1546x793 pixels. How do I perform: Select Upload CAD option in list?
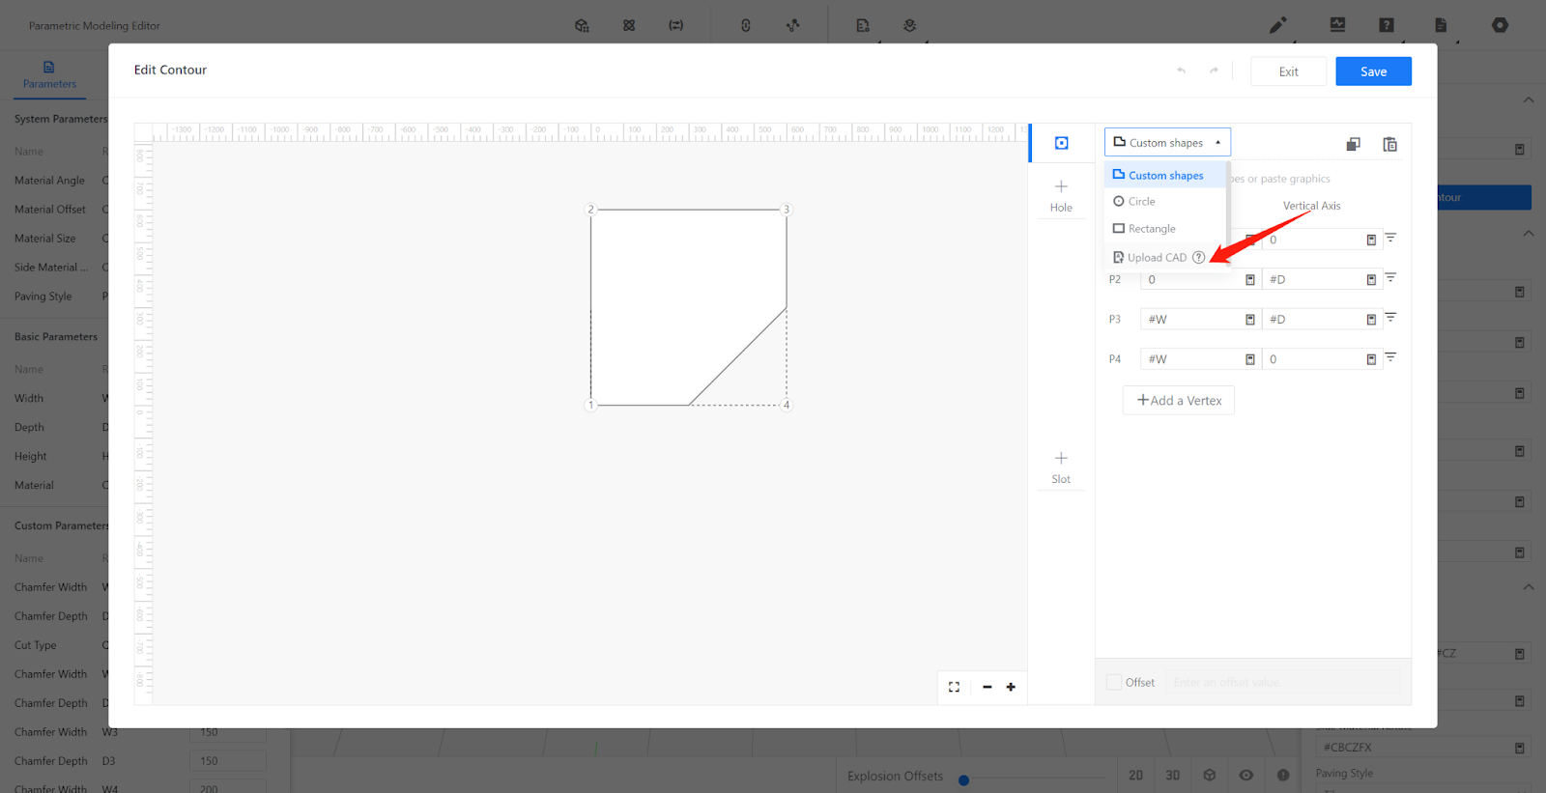click(1156, 258)
